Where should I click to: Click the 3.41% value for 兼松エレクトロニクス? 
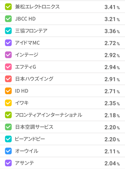point(112,7)
